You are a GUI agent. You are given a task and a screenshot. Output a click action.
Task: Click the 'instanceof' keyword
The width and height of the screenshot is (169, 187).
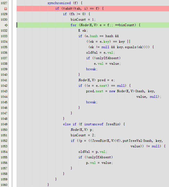coord(94,124)
